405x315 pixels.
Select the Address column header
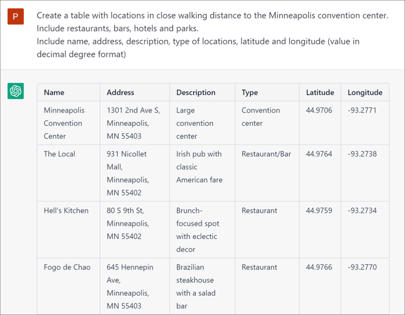120,92
